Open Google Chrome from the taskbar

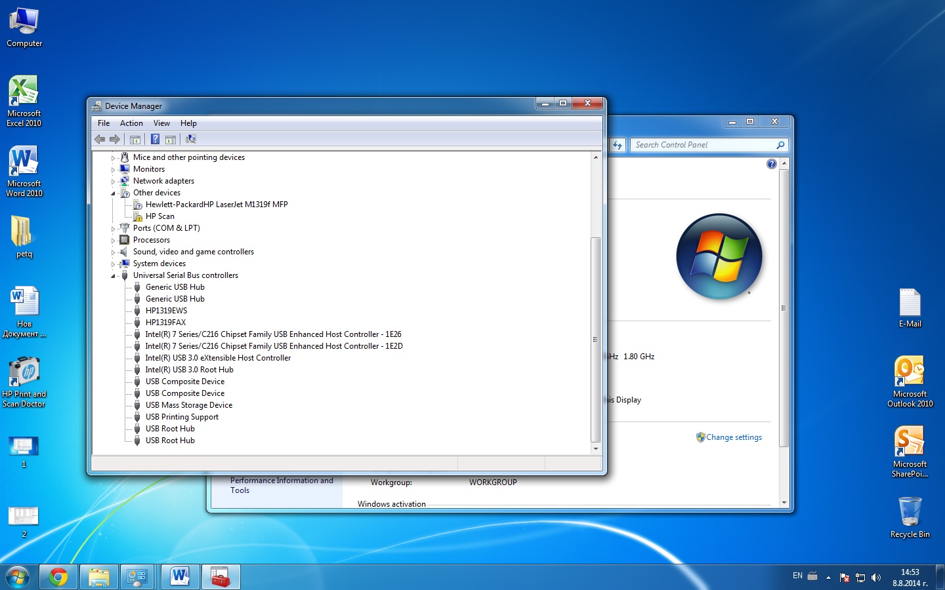58,577
